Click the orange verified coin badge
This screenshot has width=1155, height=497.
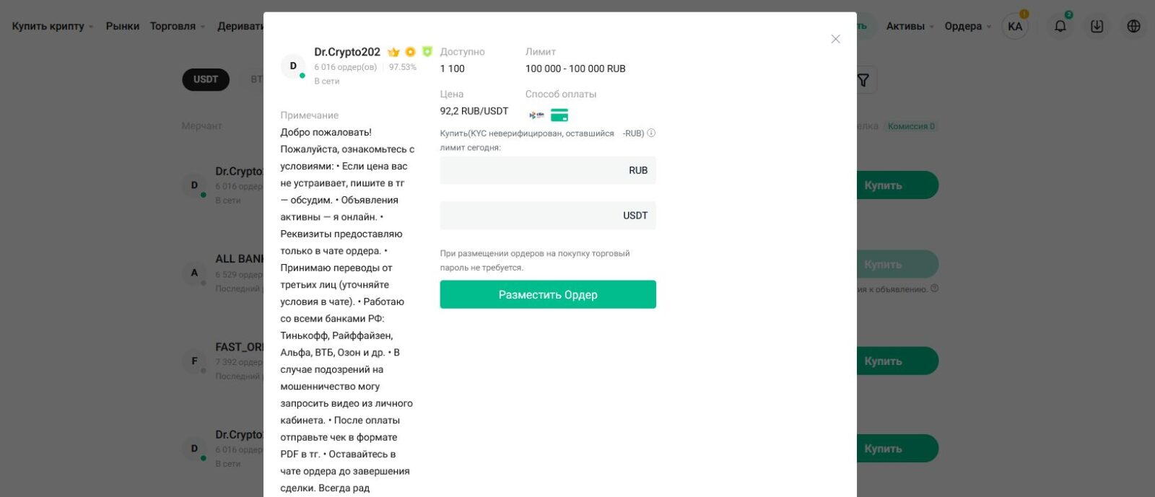click(410, 52)
